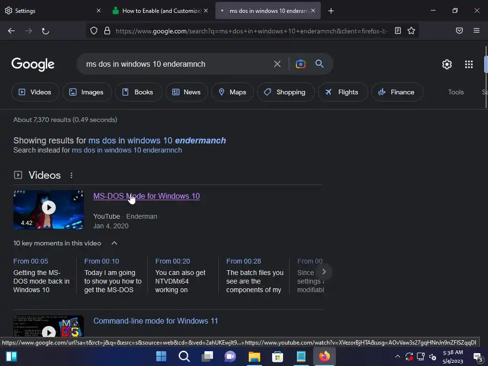Close the How to Enable tab

click(x=206, y=10)
